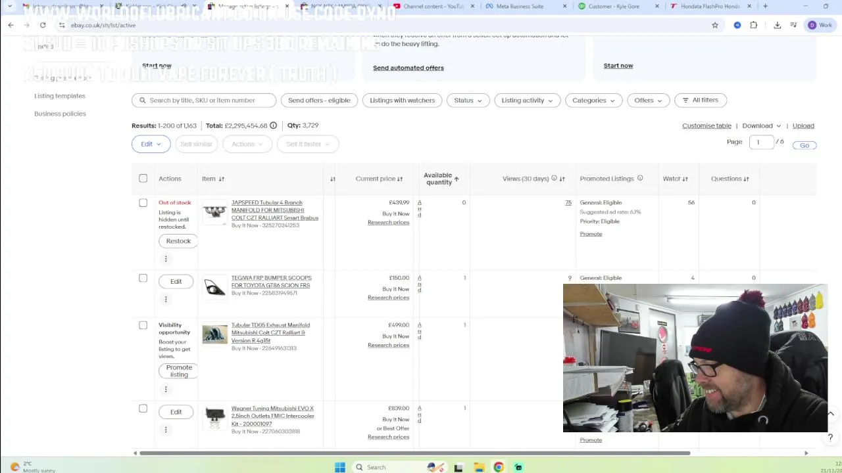842x473 pixels.
Task: Reload the eBay page
Action: 43,25
